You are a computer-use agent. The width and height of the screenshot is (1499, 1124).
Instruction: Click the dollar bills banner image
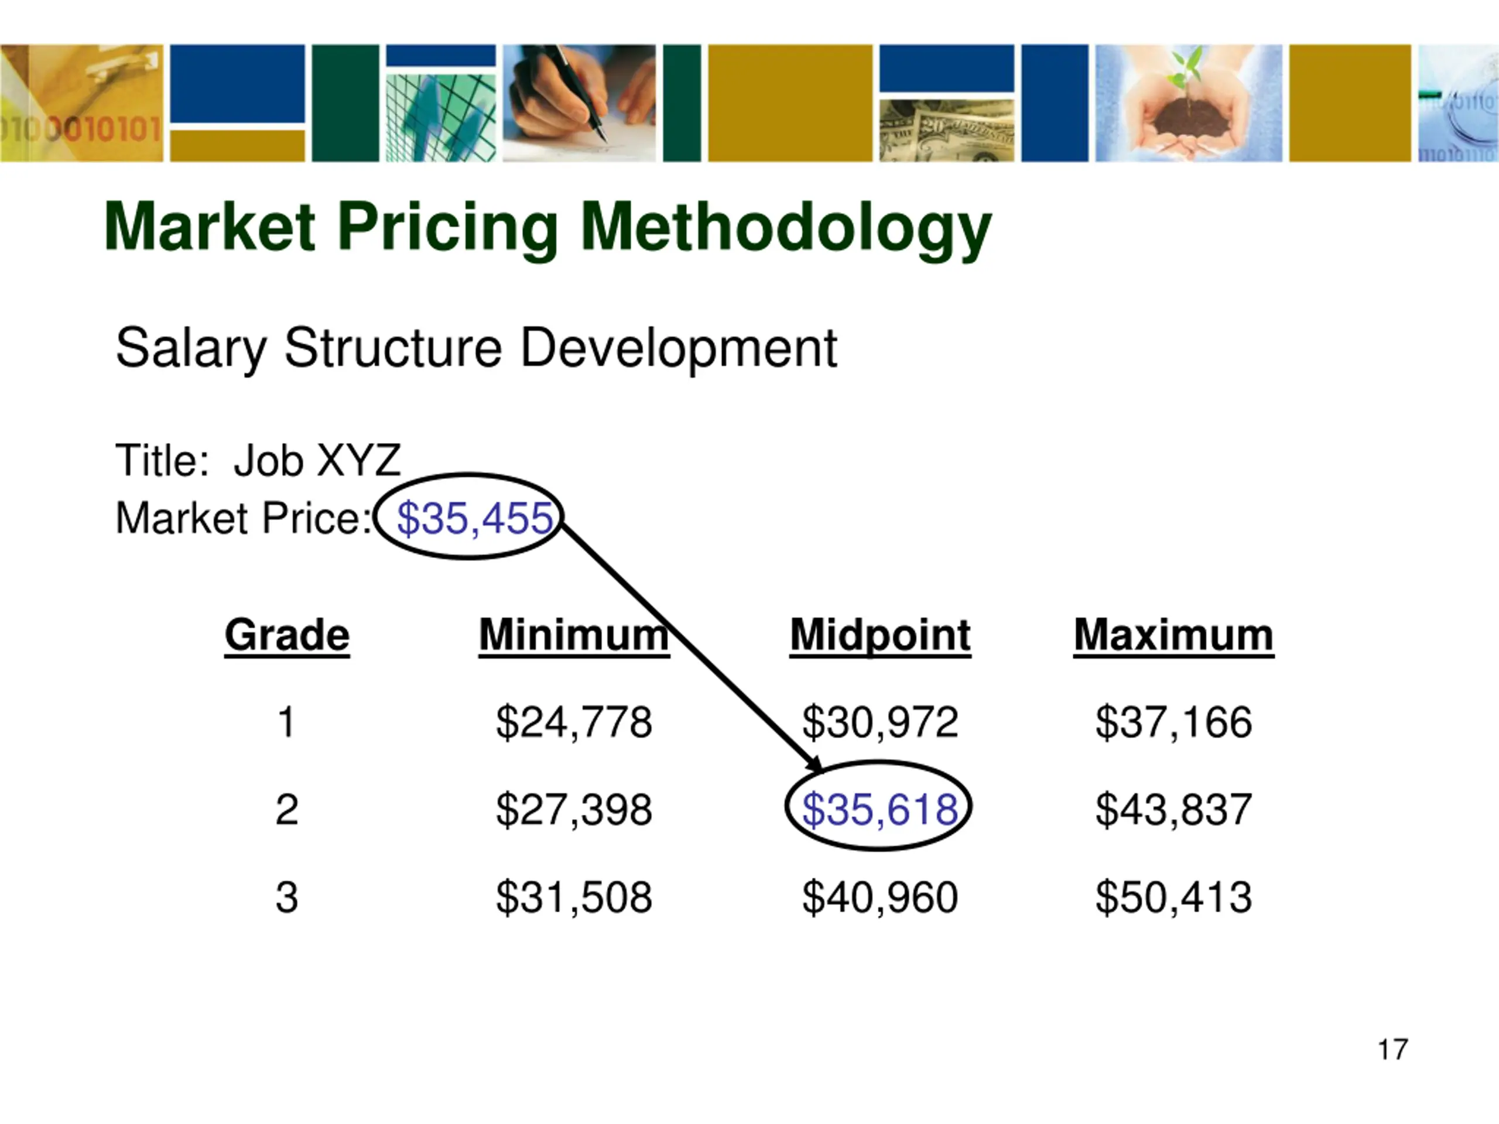[947, 131]
